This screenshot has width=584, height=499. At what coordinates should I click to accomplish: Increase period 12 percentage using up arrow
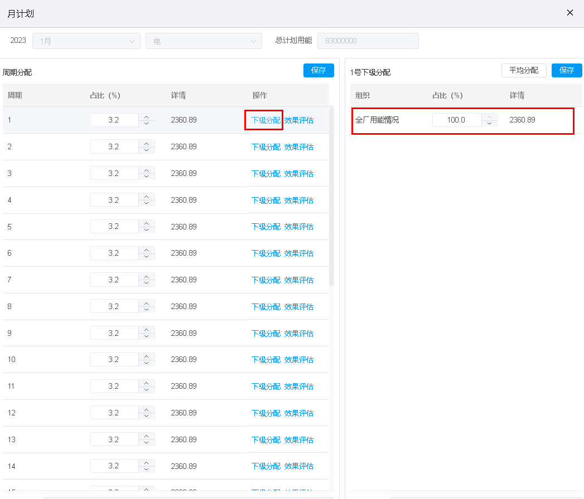(x=146, y=409)
